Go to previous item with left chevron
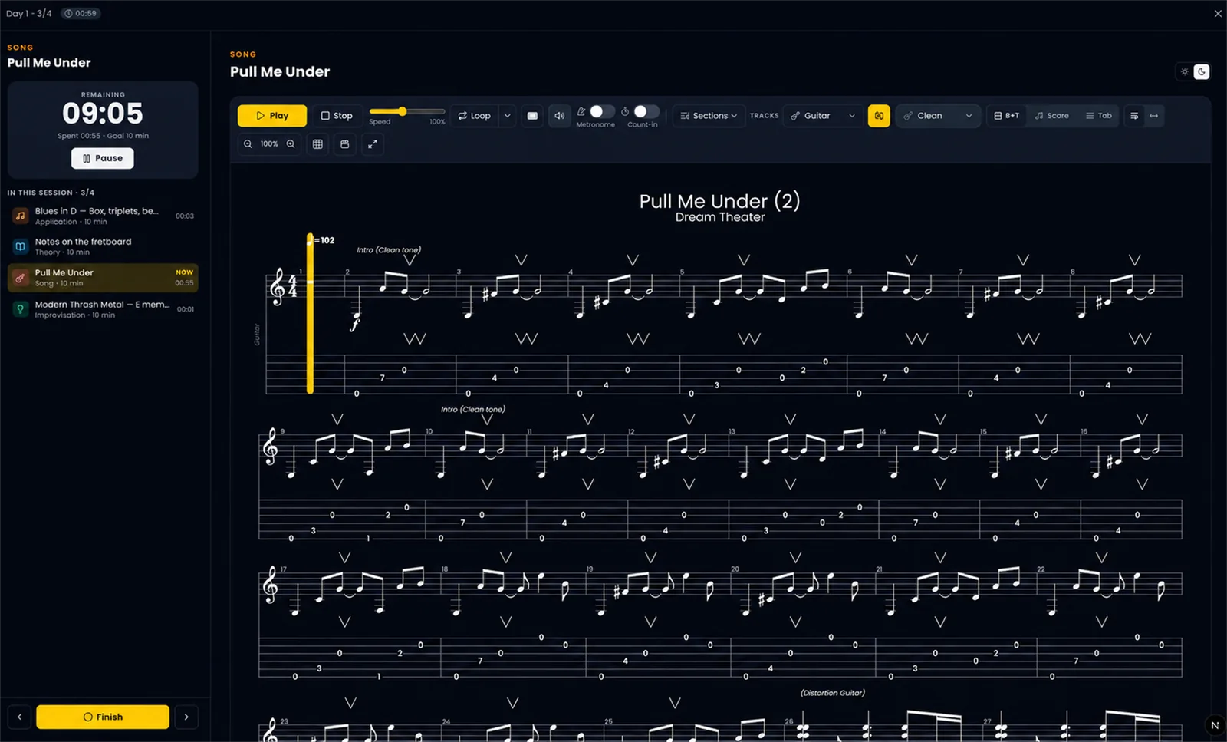Viewport: 1227px width, 742px height. 19,717
